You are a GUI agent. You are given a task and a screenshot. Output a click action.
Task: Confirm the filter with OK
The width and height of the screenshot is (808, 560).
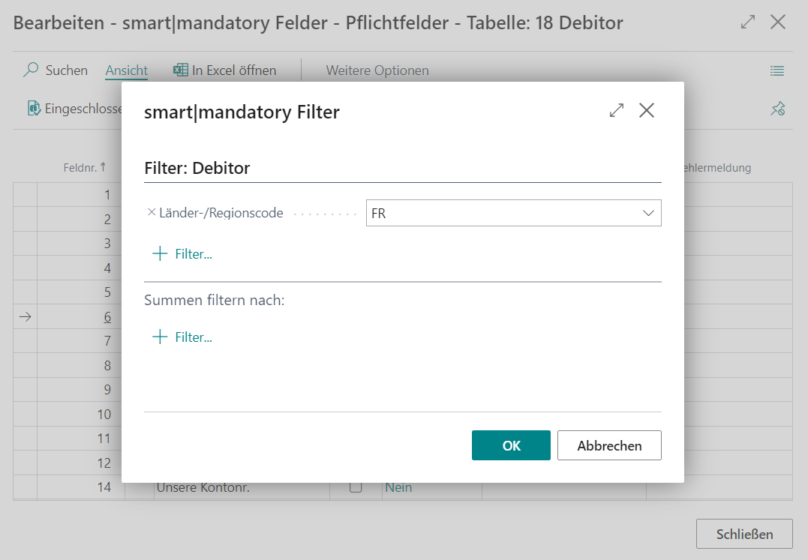point(511,445)
